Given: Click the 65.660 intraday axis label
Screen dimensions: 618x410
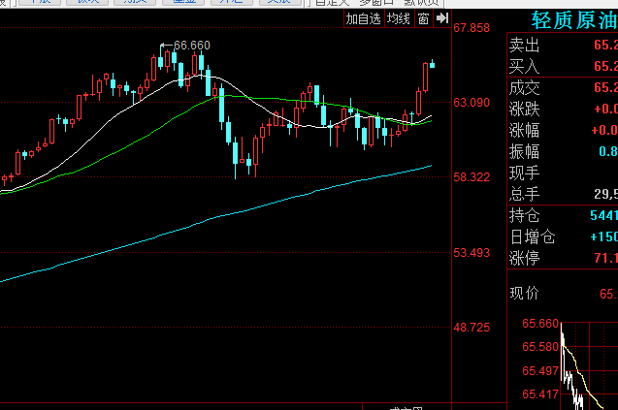Looking at the screenshot, I should (x=540, y=324).
